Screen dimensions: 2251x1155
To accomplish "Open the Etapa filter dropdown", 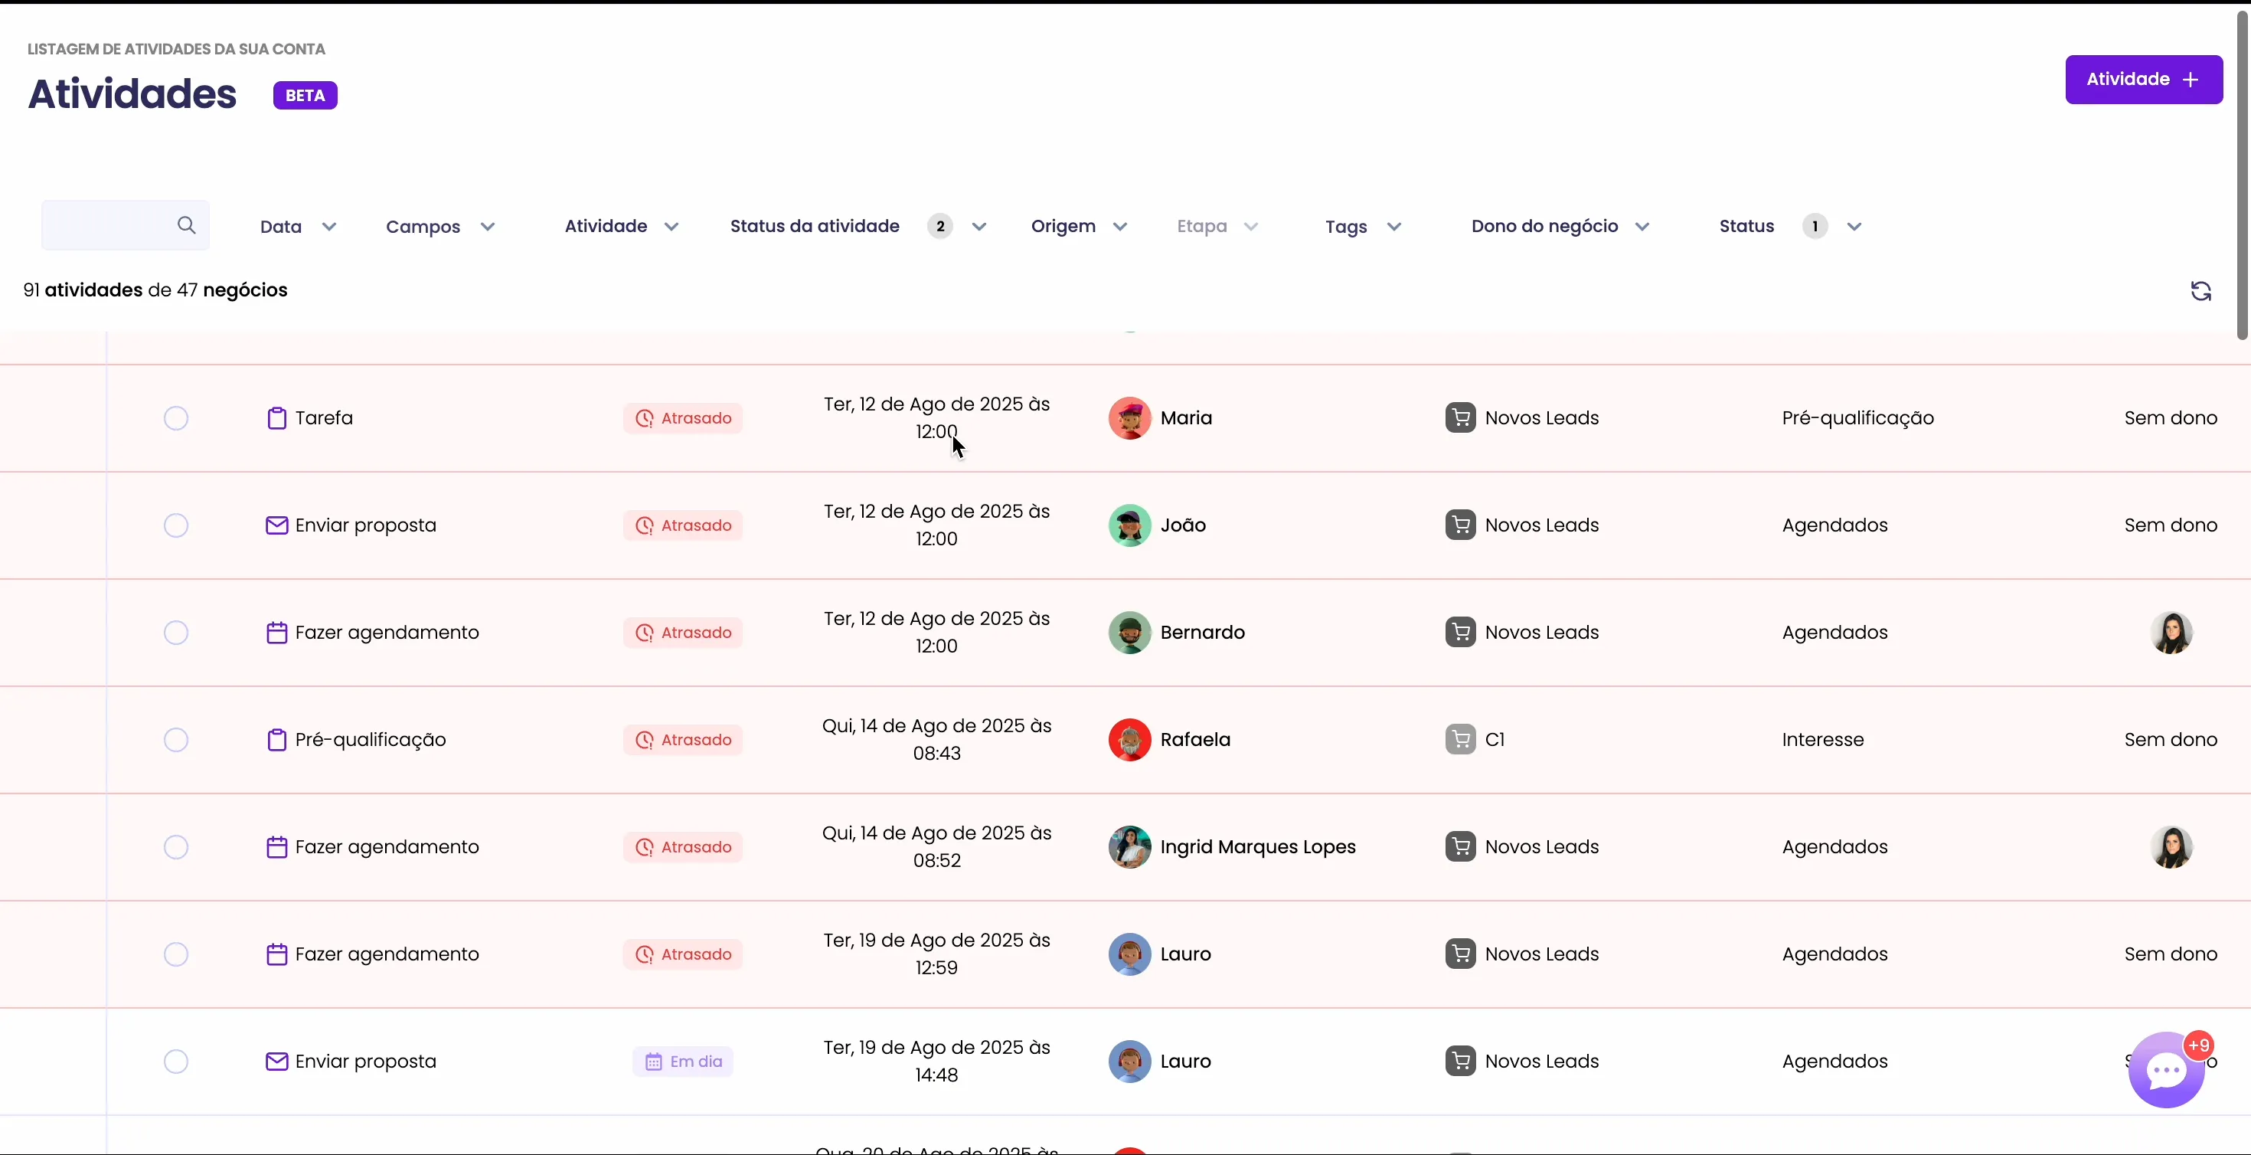I will [1217, 227].
